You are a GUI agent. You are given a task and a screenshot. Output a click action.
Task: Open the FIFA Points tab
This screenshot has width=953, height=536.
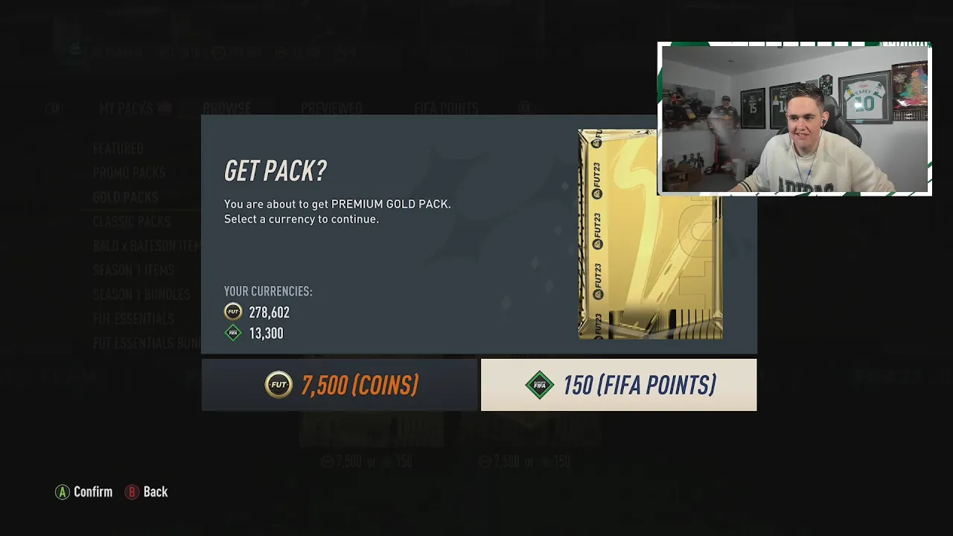446,109
